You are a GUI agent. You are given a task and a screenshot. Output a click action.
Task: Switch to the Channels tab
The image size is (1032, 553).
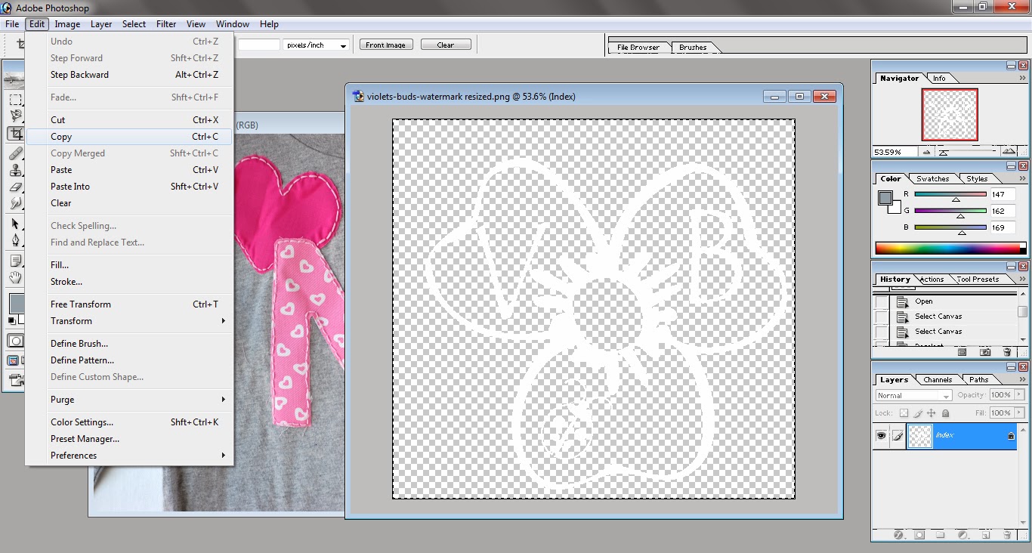(x=938, y=380)
